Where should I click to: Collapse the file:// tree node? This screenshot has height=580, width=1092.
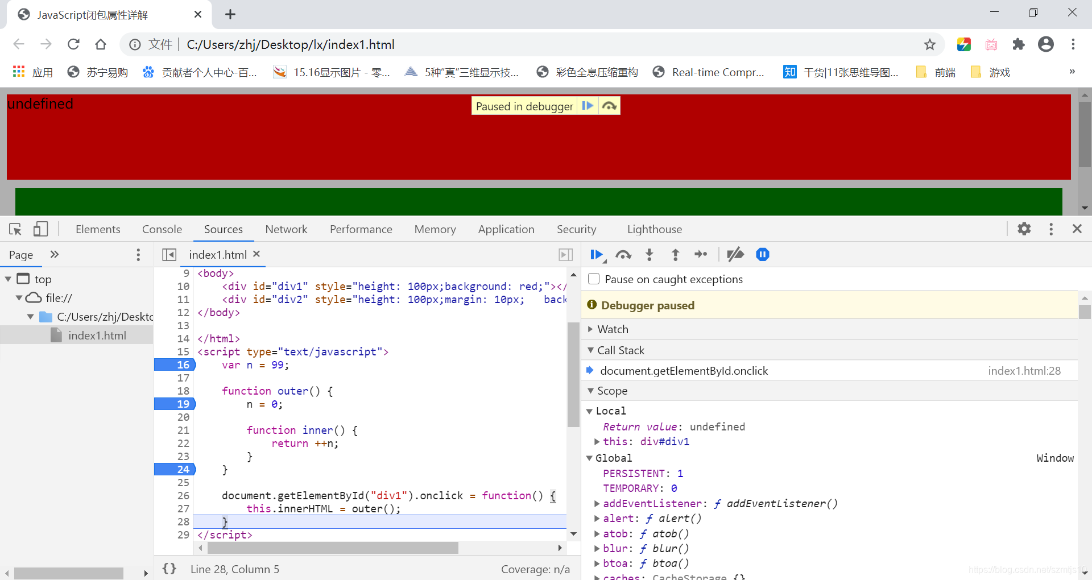coord(19,298)
